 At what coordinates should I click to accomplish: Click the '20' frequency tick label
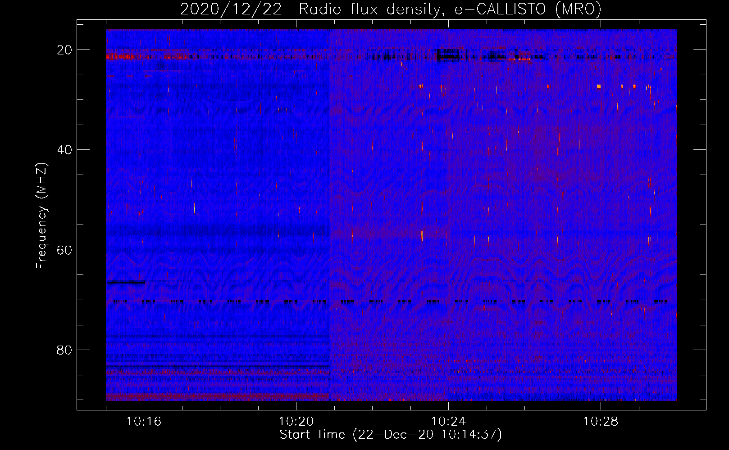point(64,50)
